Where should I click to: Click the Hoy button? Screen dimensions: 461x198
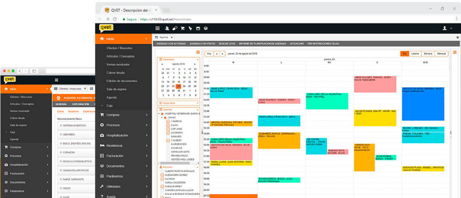coord(209,54)
